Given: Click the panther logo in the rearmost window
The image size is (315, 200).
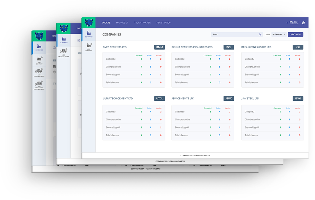Looking at the screenshot, I should tap(39, 36).
